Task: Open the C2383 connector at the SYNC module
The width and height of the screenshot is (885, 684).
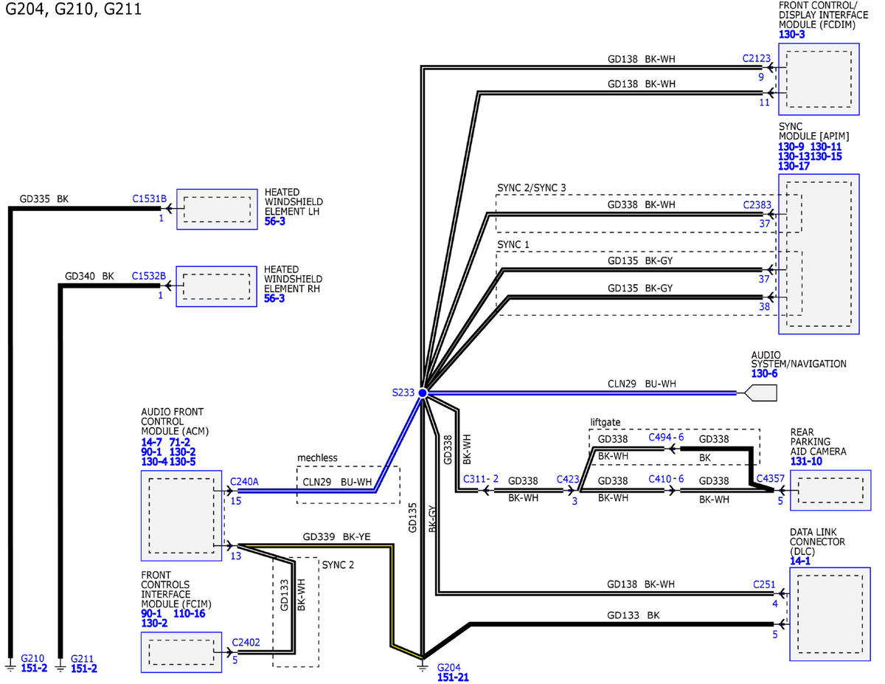Action: [x=757, y=204]
